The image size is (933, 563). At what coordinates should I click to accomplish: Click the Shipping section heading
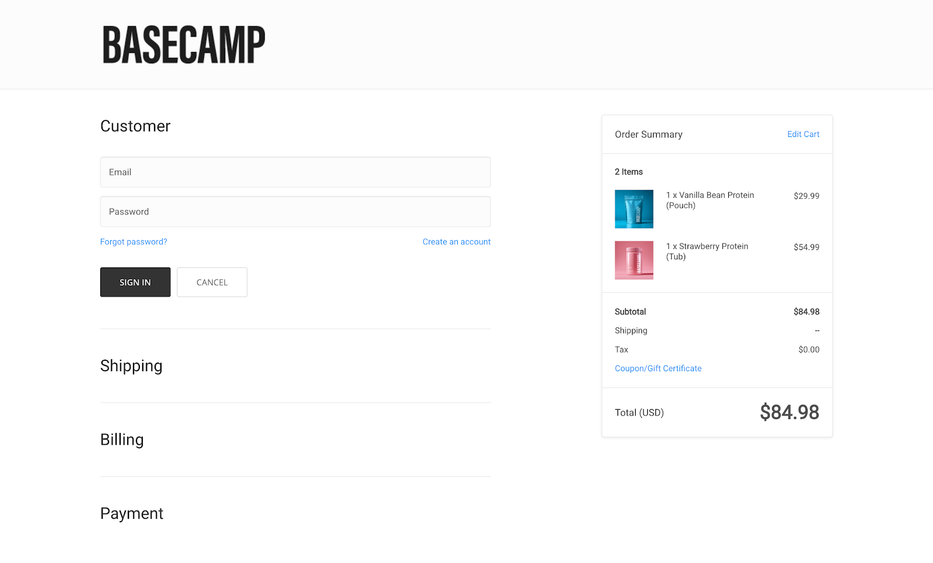pyautogui.click(x=131, y=366)
